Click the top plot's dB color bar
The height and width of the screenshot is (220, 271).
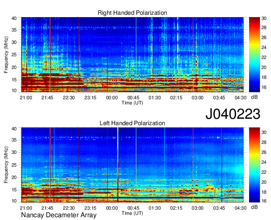[254, 55]
